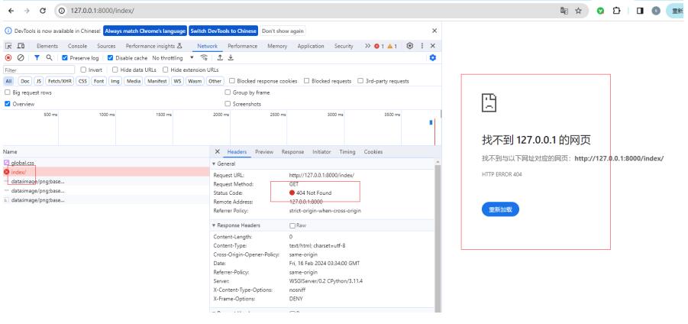The height and width of the screenshot is (324, 688).
Task: Open network conditions wifi icon
Action: click(204, 57)
